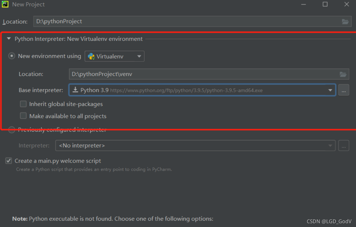Collapse the Python Interpreter section triangle
356x227 pixels.
(x=9, y=39)
